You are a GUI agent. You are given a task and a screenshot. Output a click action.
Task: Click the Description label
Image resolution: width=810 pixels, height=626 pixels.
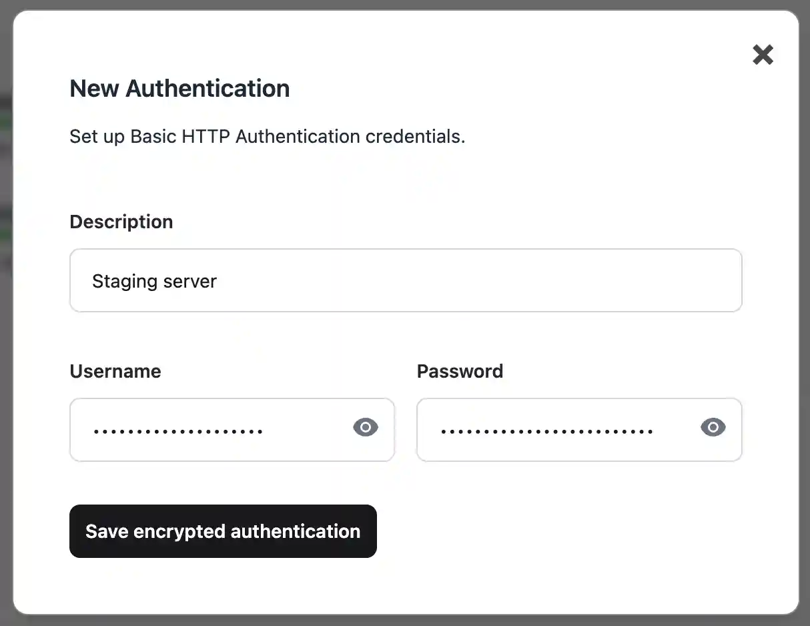pyautogui.click(x=121, y=222)
